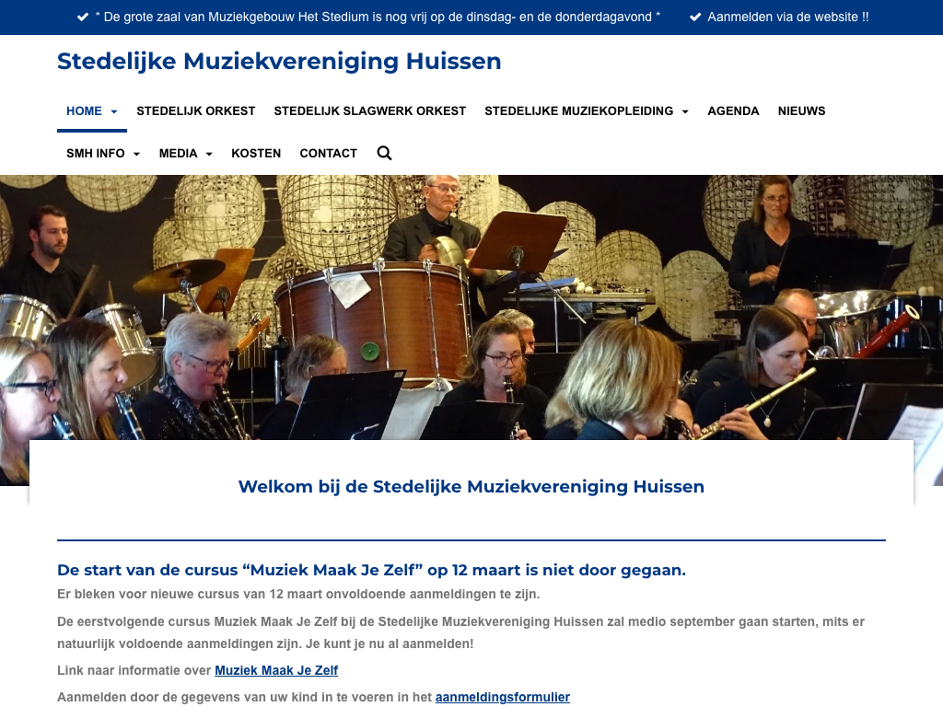This screenshot has height=707, width=943.
Task: Expand the MEDIA dropdown arrow
Action: click(209, 154)
